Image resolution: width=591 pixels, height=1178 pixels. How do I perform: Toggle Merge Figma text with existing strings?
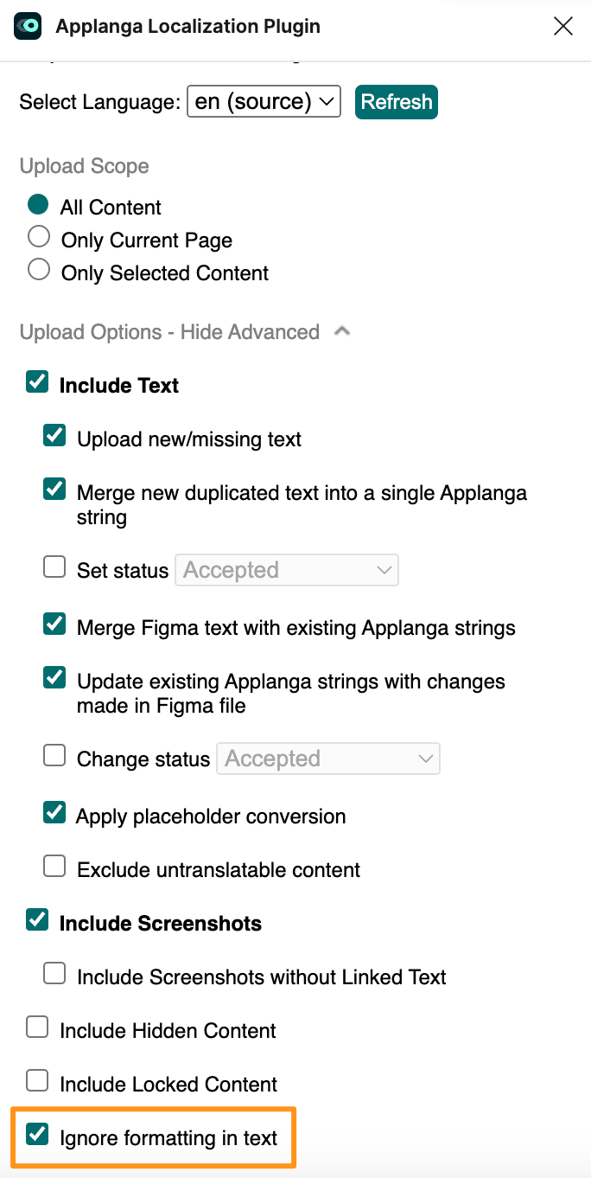(54, 624)
